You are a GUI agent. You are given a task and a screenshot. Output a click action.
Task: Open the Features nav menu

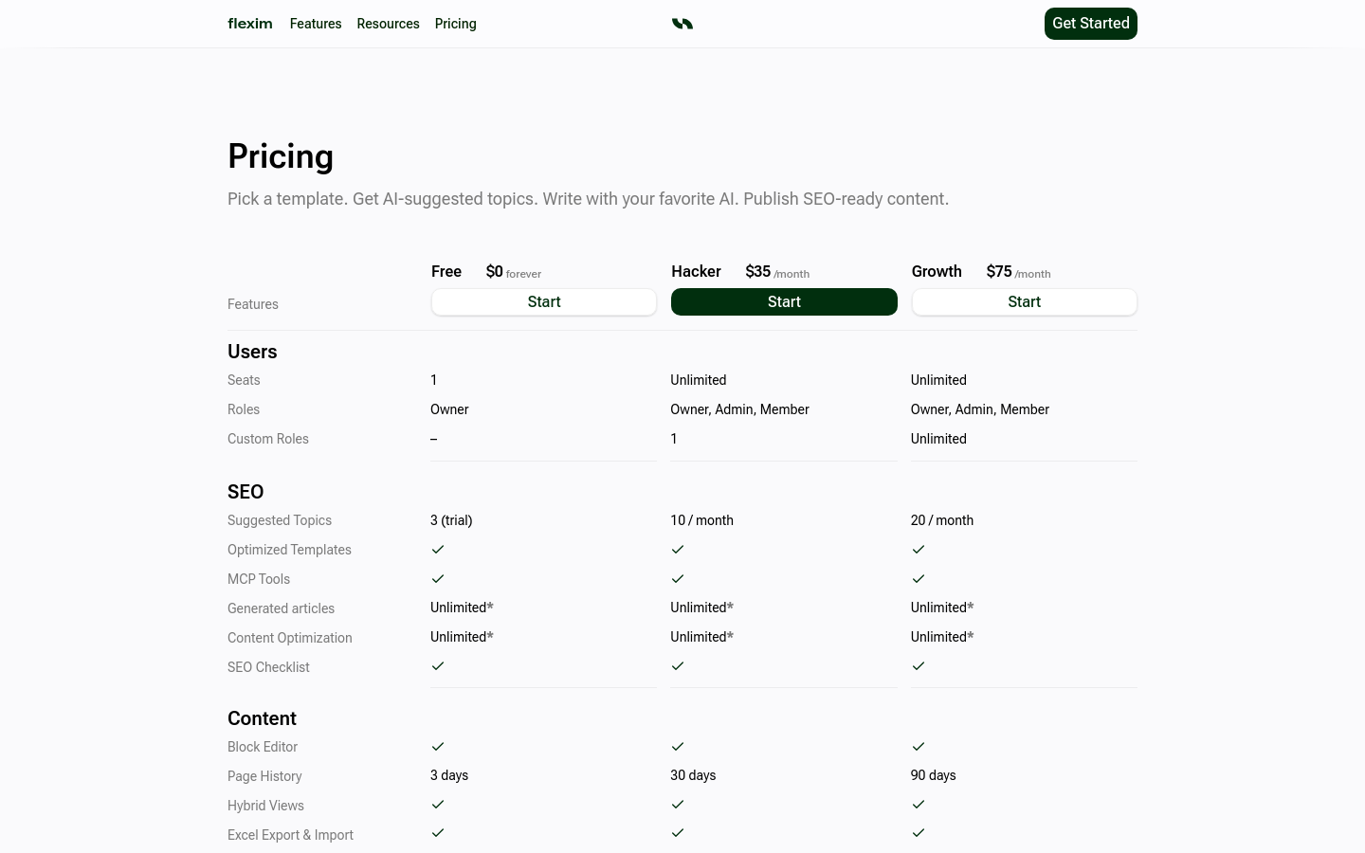click(316, 24)
